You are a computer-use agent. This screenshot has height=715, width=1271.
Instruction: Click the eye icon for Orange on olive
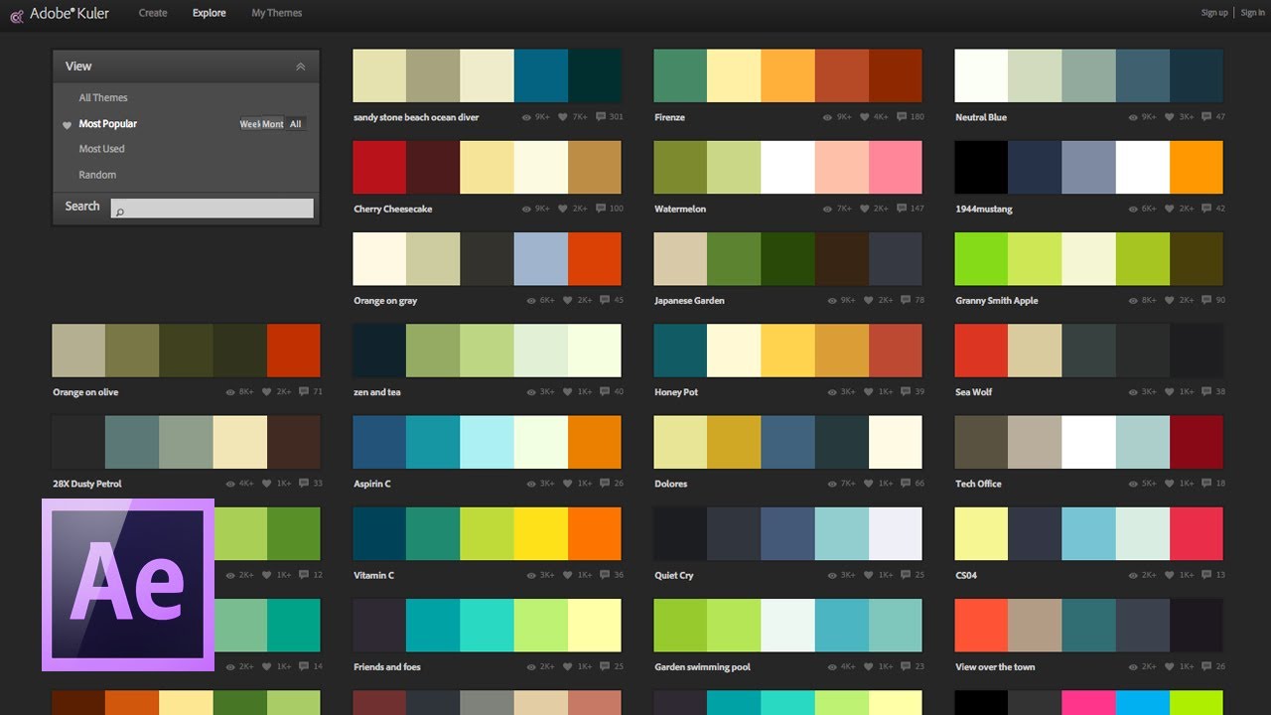229,392
